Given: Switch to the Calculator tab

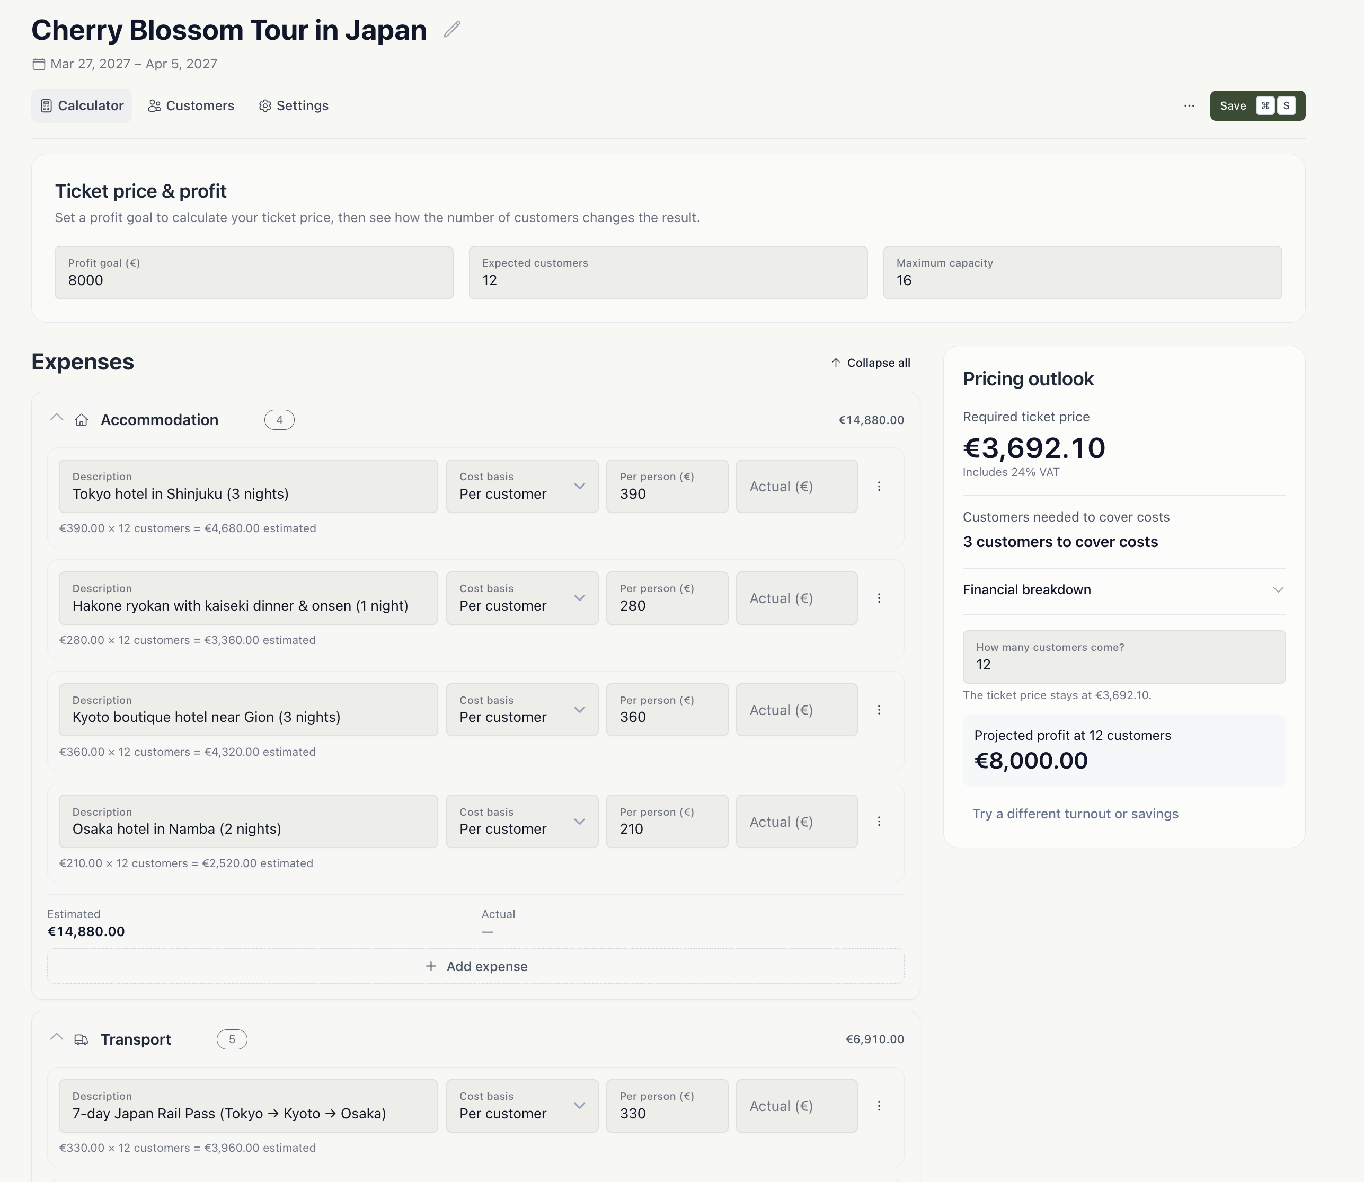Looking at the screenshot, I should pos(82,105).
